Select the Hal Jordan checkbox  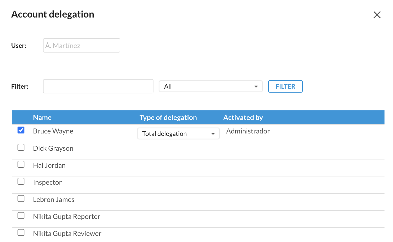tap(21, 164)
